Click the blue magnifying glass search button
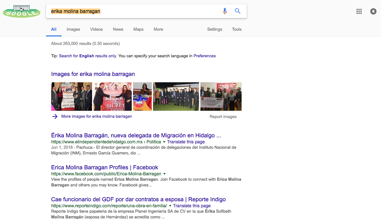This screenshot has height=219, width=381. (x=237, y=11)
